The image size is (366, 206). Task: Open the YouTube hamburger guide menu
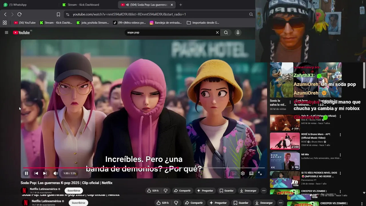point(6,33)
